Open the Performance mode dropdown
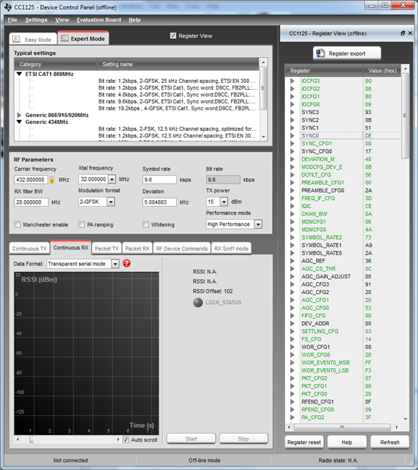Viewport: 418px width, 470px height. (x=258, y=224)
